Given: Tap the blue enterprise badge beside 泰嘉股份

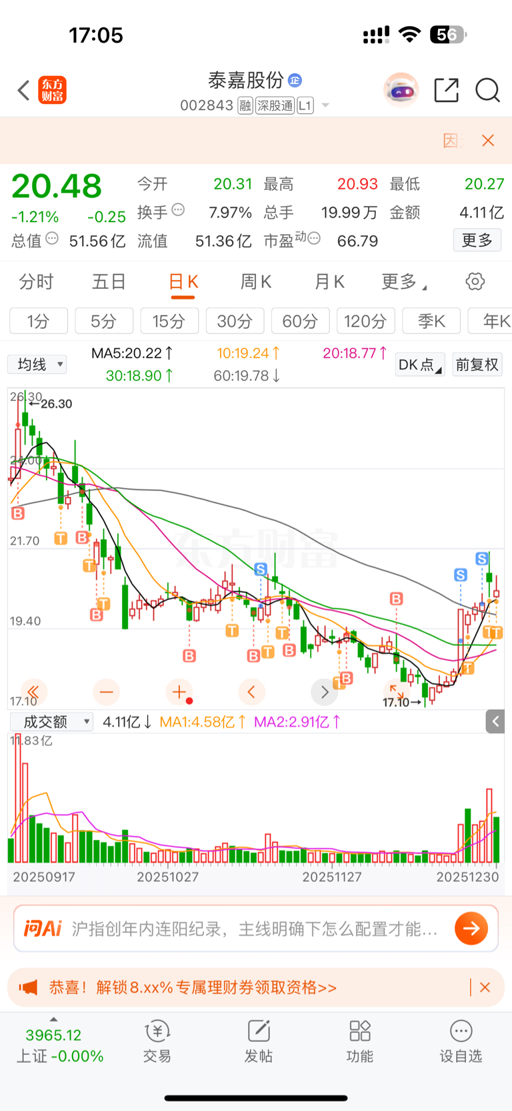Looking at the screenshot, I should [295, 80].
